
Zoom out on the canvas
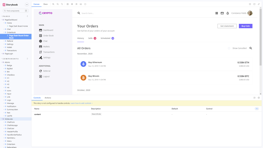pos(58,4)
